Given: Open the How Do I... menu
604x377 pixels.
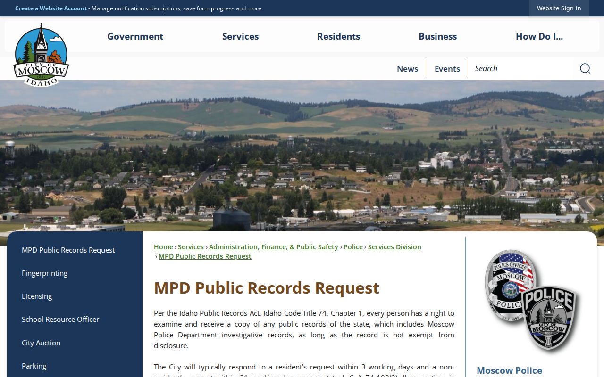Looking at the screenshot, I should coord(539,36).
